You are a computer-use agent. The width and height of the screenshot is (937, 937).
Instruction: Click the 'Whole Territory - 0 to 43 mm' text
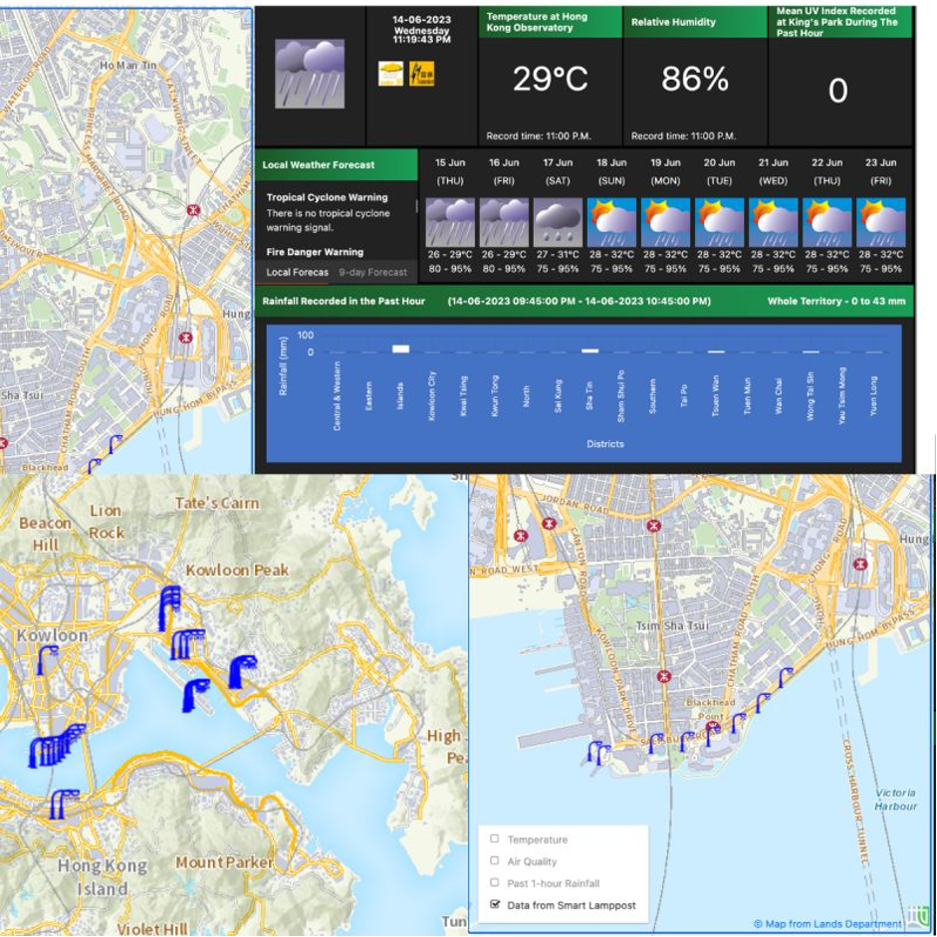pyautogui.click(x=836, y=301)
